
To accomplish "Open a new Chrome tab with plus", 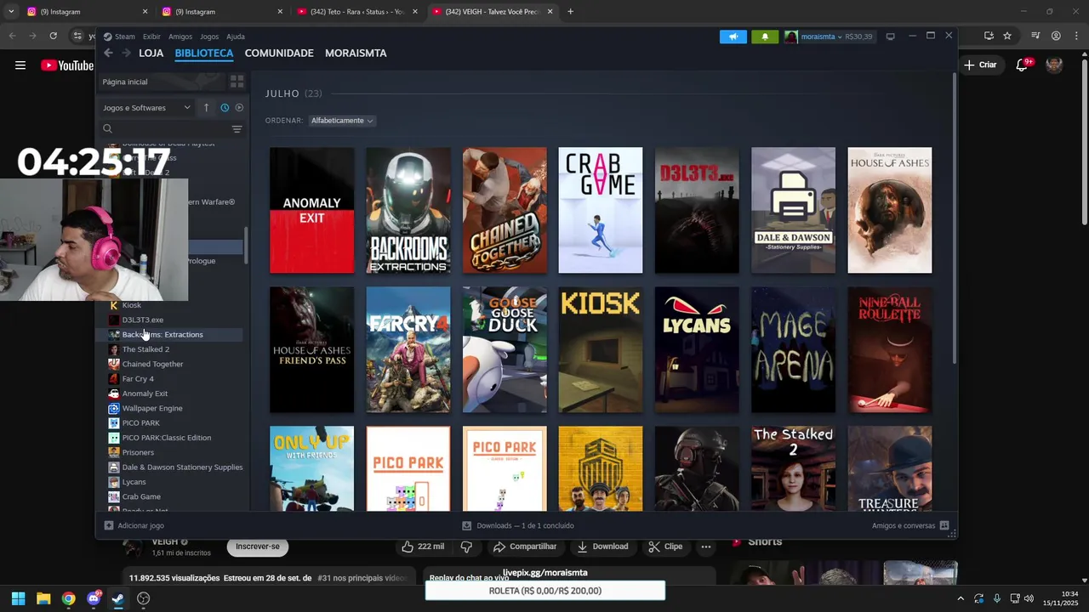I will click(x=570, y=12).
